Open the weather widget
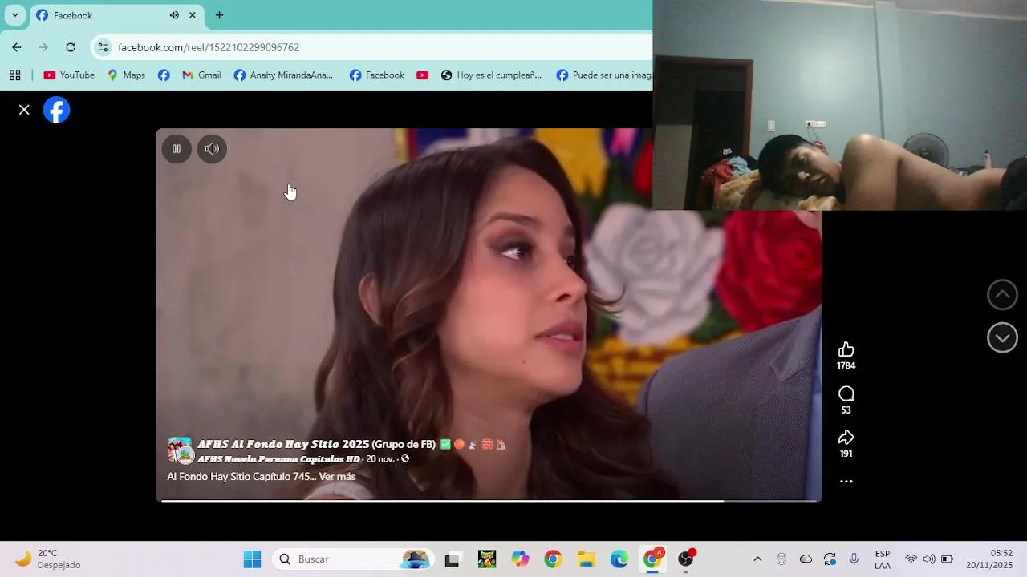 tap(48, 559)
